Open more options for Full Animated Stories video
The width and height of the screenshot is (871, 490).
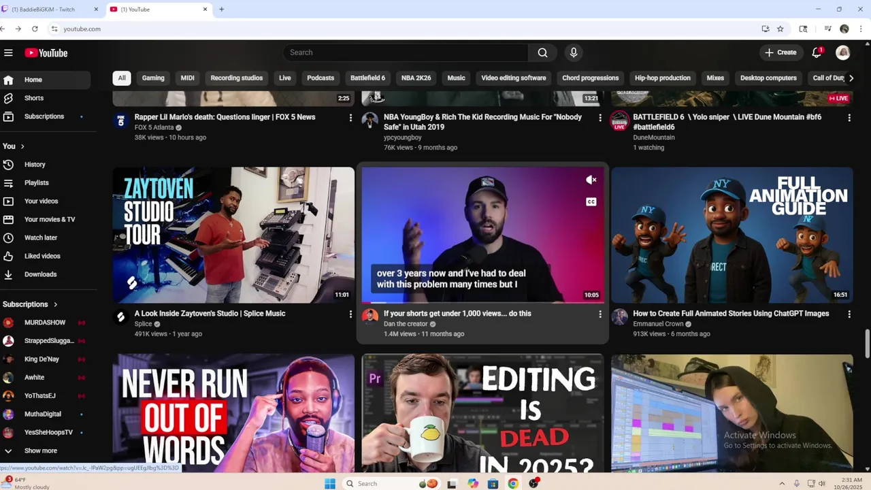849,314
